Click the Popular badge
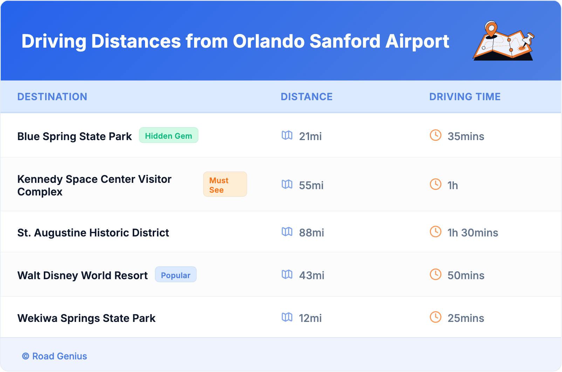The image size is (562, 372). [x=176, y=275]
